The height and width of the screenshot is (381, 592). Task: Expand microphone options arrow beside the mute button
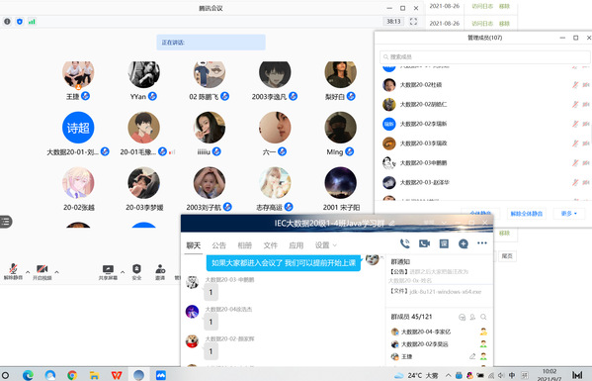[x=28, y=272]
